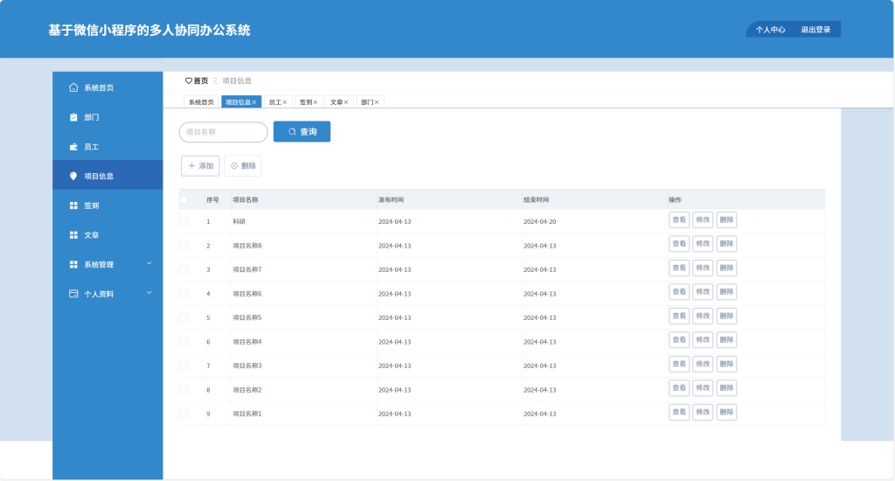Click 查看 for row 项目名称5
This screenshot has width=895, height=481.
pos(679,316)
